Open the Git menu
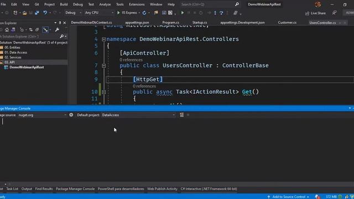Screen dimensions: 354x199 (37, 4)
